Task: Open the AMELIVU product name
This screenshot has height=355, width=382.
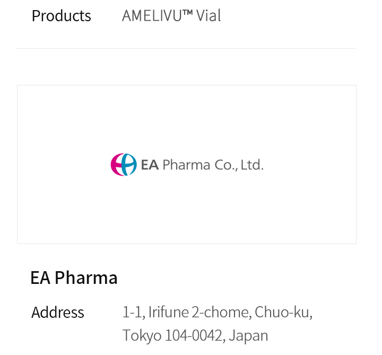Action: [x=152, y=16]
